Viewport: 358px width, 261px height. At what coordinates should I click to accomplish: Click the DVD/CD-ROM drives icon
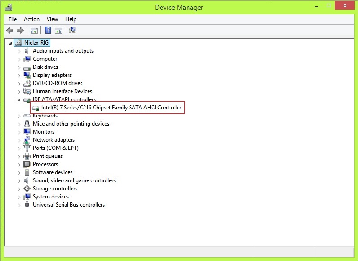[27, 83]
